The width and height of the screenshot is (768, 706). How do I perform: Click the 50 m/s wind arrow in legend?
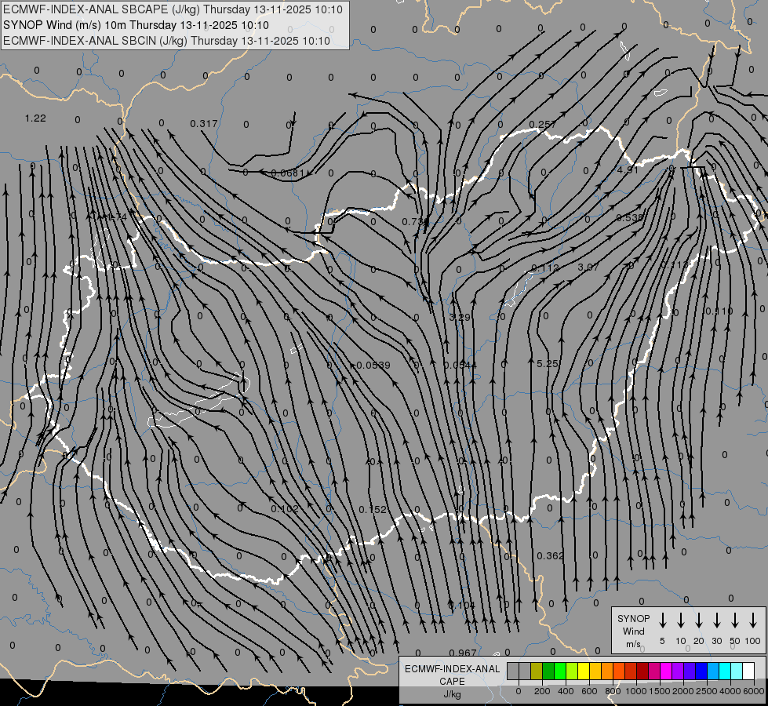pos(735,620)
